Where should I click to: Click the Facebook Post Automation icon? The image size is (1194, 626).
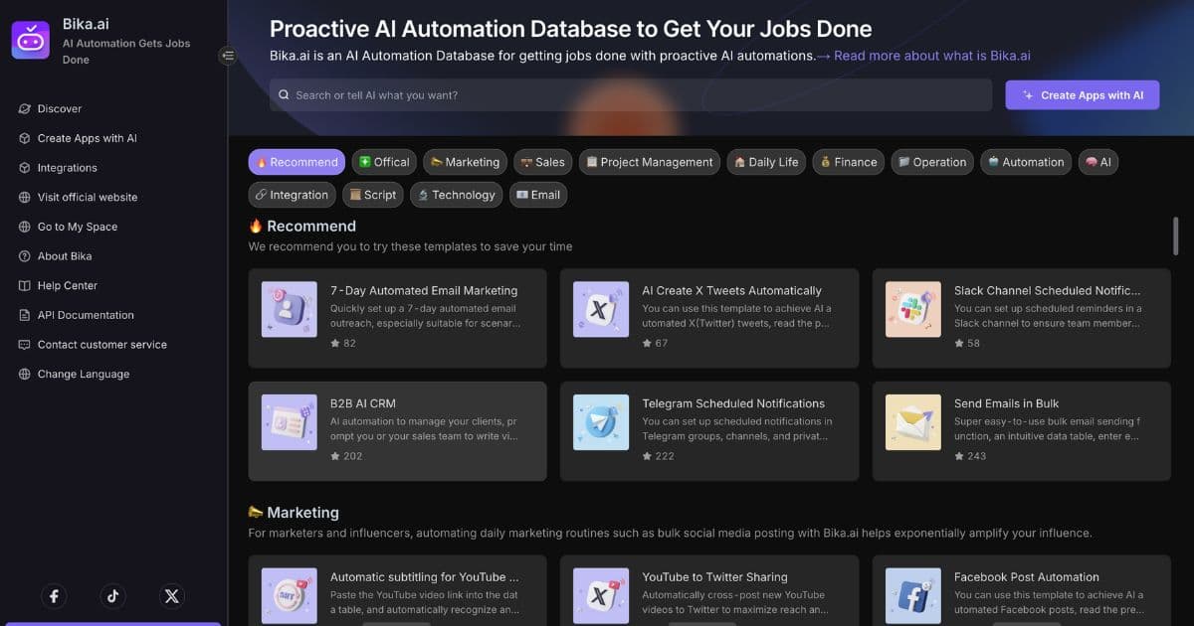pos(913,595)
